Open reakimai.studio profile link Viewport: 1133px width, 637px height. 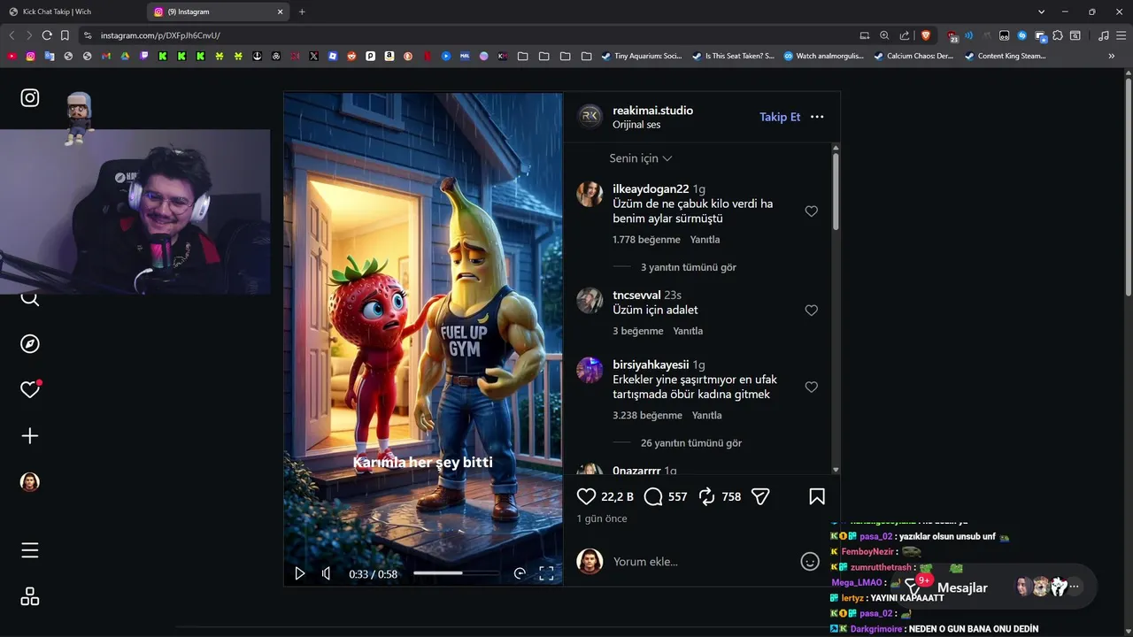652,111
